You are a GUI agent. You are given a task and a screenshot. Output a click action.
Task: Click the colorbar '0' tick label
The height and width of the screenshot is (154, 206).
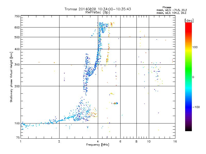(x=193, y=77)
